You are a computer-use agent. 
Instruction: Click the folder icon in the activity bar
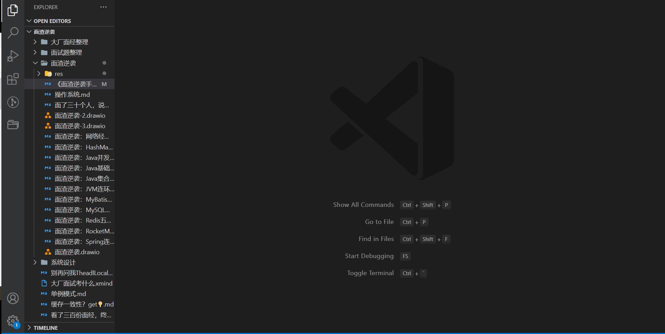pyautogui.click(x=13, y=125)
